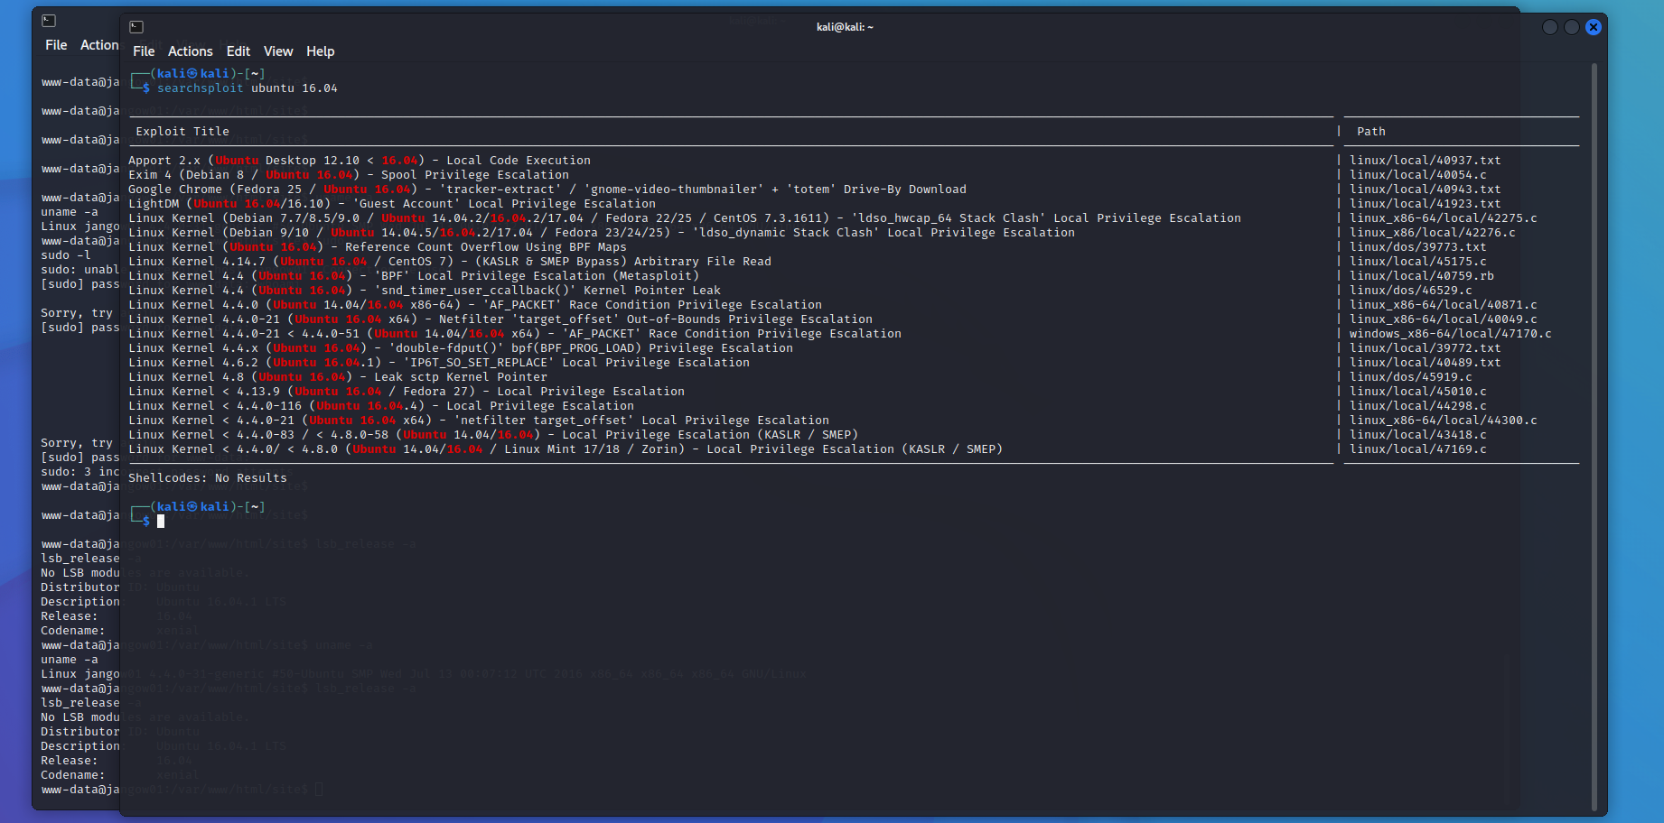Screen dimensions: 1664x823
Task: Open the File menu of the background terminal
Action: [x=56, y=45]
